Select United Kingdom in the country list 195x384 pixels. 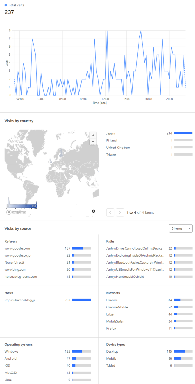[x=149, y=148]
